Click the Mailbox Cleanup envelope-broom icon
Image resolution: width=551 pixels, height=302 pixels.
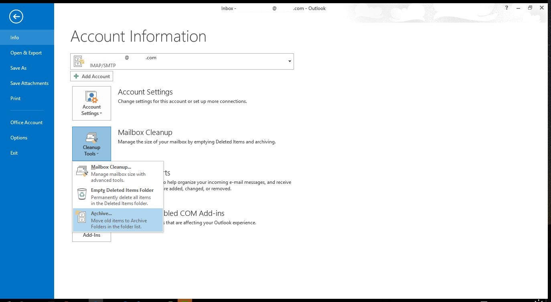click(x=82, y=171)
